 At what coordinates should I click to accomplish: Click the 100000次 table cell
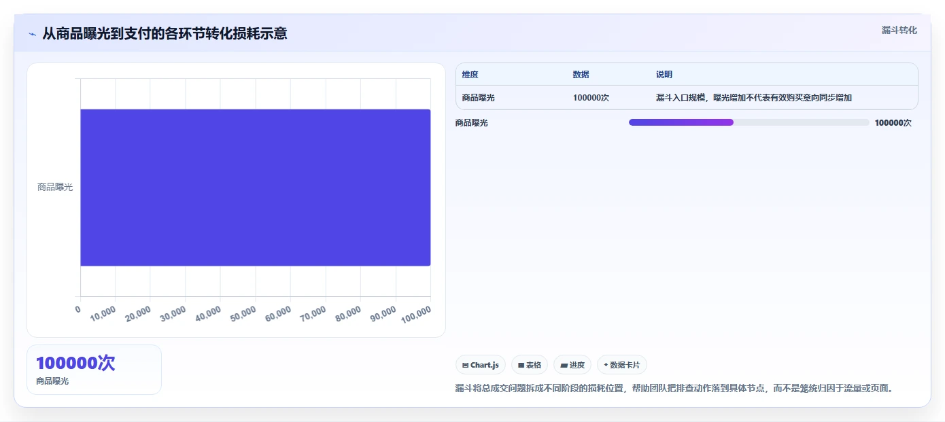coord(591,98)
